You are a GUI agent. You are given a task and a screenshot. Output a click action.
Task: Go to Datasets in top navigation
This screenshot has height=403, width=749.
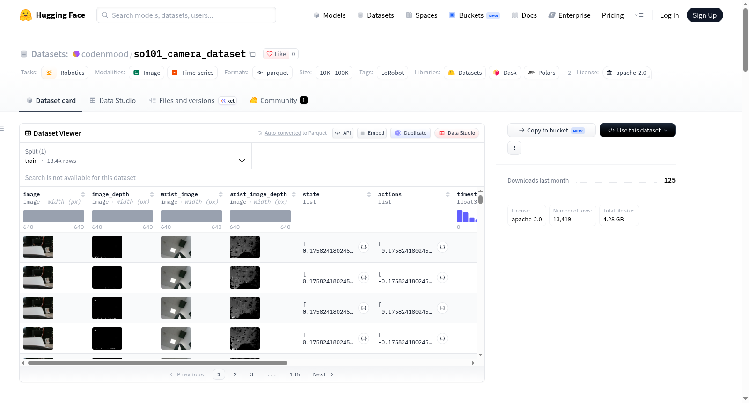click(x=375, y=15)
